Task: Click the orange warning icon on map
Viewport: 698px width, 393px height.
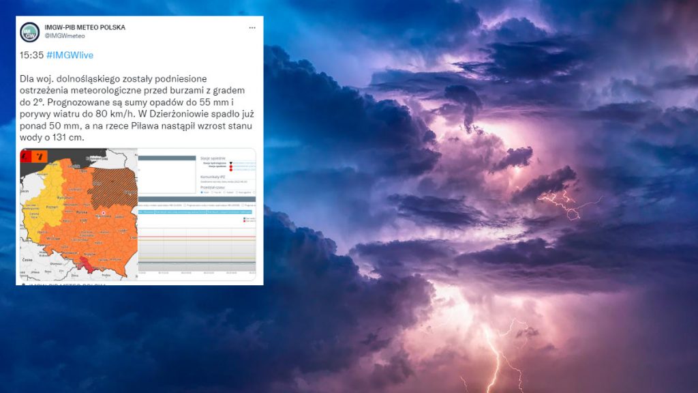Action: click(x=40, y=156)
